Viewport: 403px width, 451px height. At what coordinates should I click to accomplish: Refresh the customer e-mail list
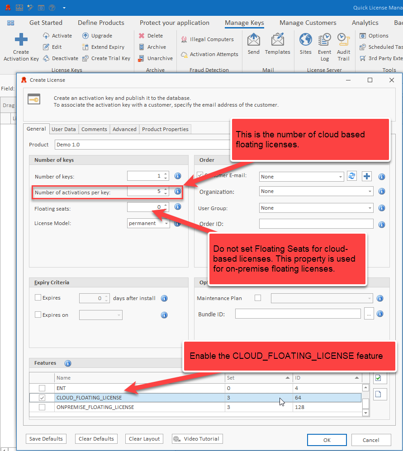pos(352,176)
